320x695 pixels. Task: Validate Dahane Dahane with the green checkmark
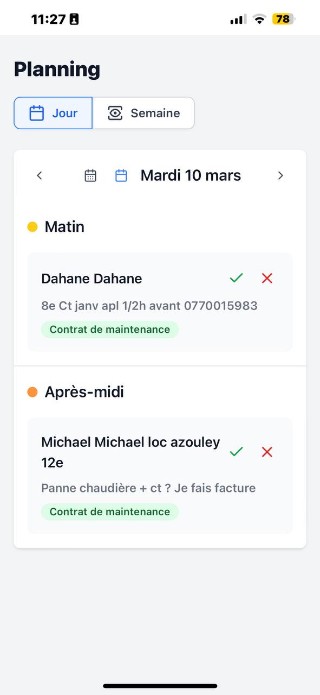(x=236, y=278)
